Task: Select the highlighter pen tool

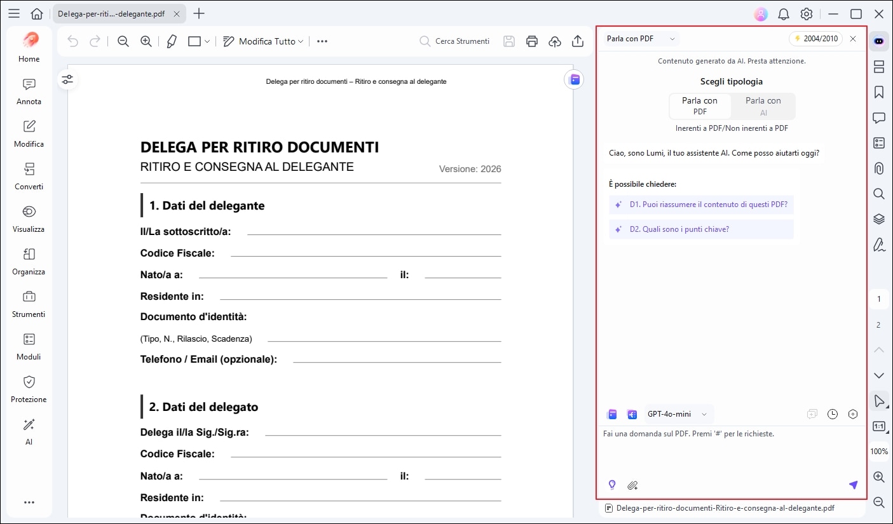Action: coord(172,41)
